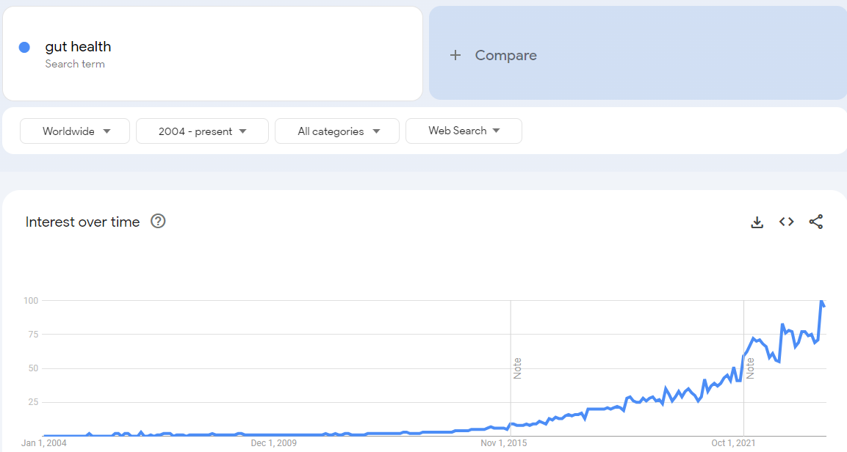Click the Oct 1, 2021 axis label
The image size is (847, 452).
pos(733,443)
